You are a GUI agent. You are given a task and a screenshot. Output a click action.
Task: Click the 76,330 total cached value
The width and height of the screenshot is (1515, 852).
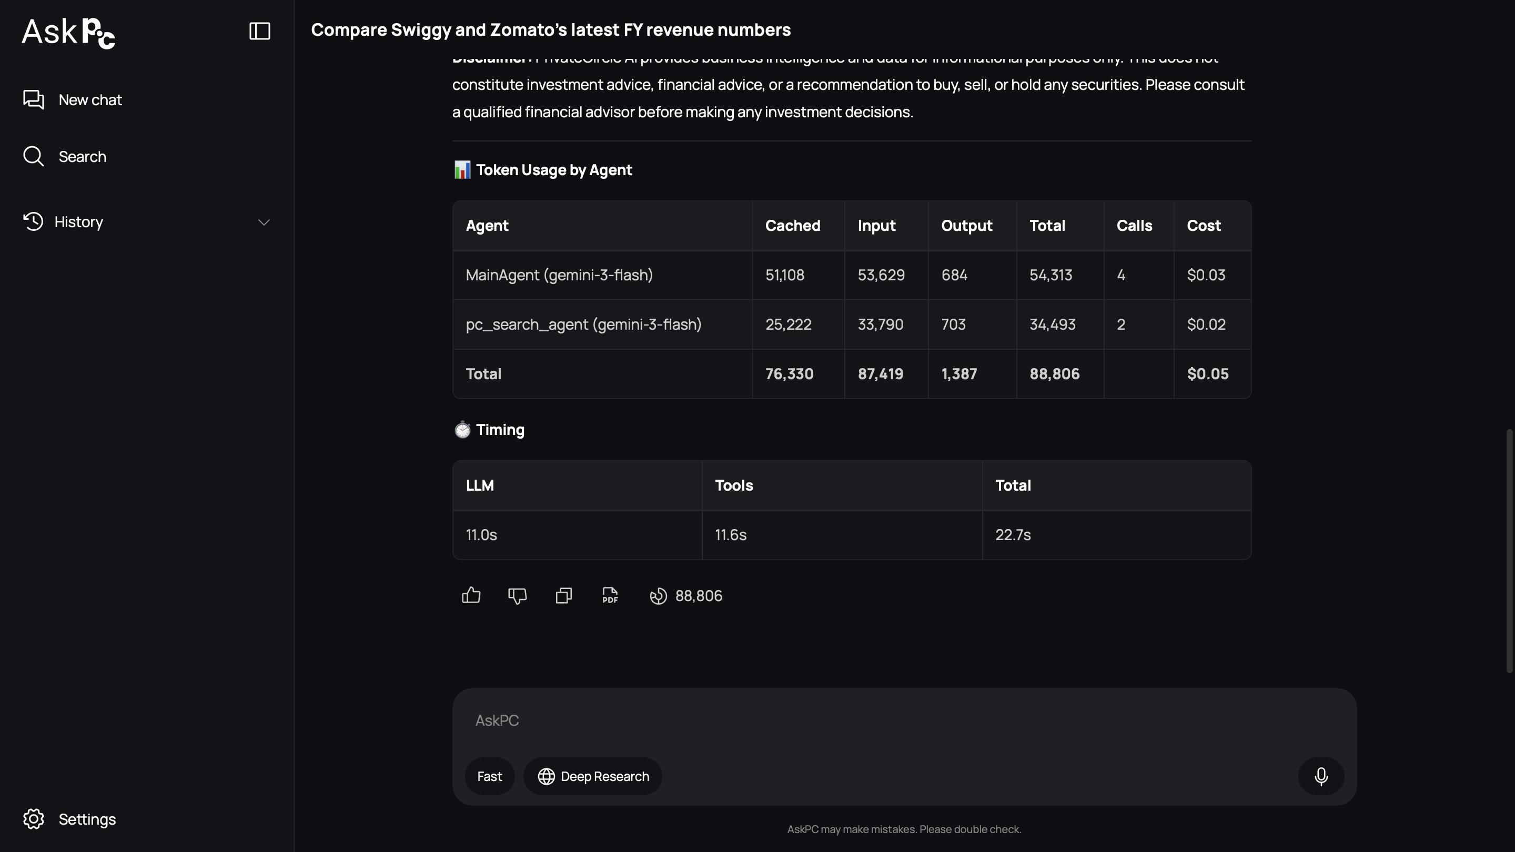coord(789,374)
